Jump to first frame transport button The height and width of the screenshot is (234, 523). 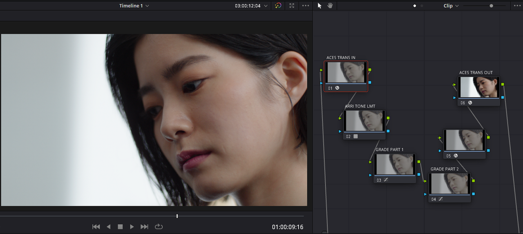pyautogui.click(x=96, y=227)
